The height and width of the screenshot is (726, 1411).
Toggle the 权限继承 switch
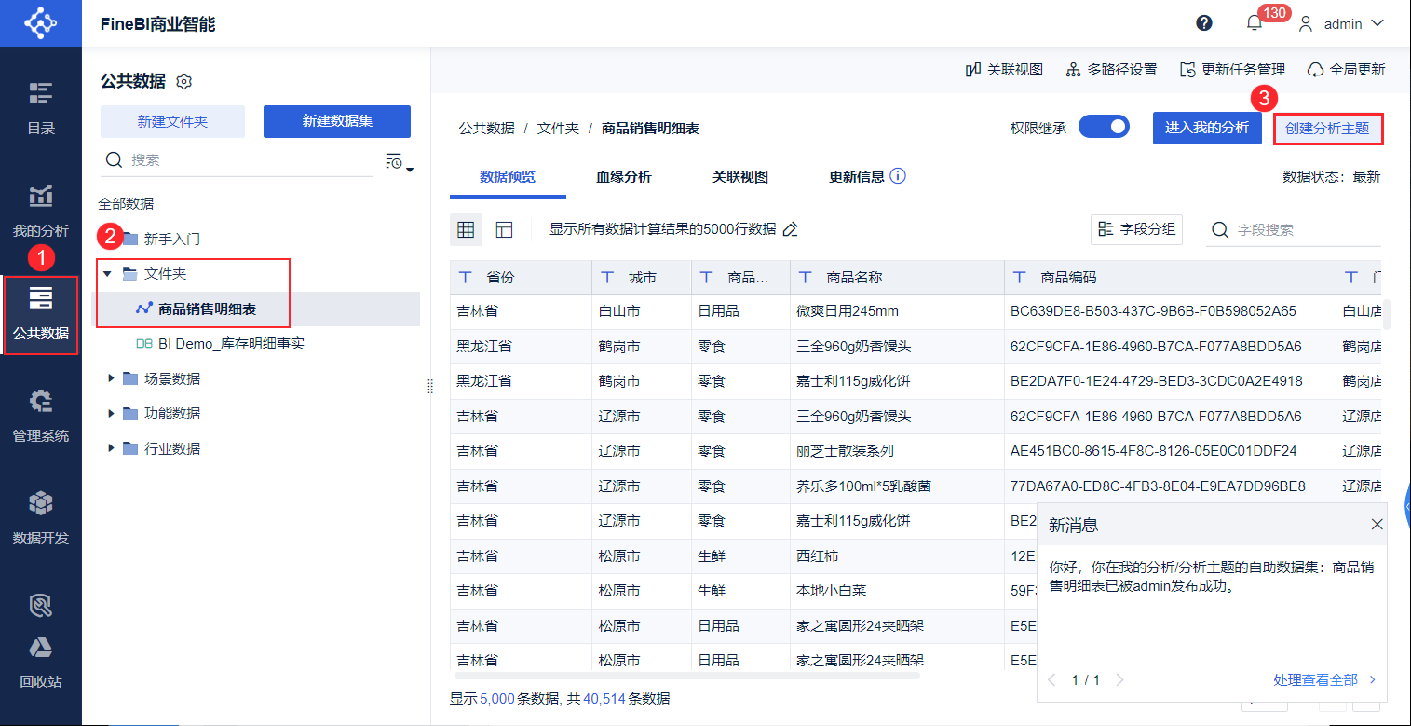click(1104, 127)
